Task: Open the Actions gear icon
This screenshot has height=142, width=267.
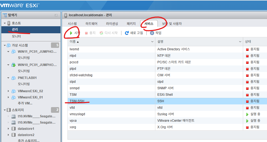Action: [152, 33]
